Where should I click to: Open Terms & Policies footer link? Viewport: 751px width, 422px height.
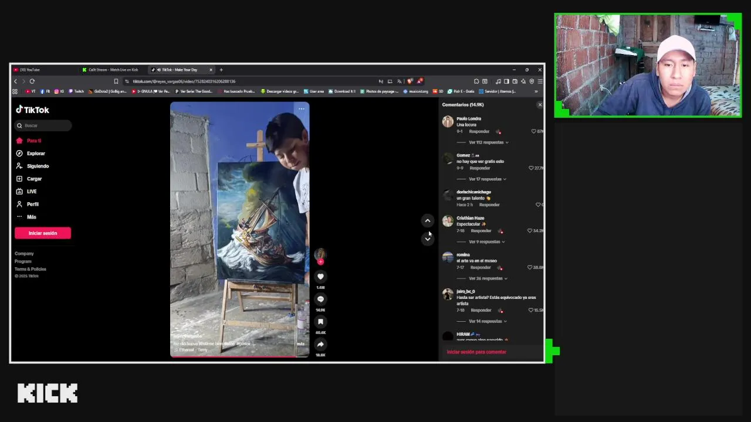(x=31, y=269)
